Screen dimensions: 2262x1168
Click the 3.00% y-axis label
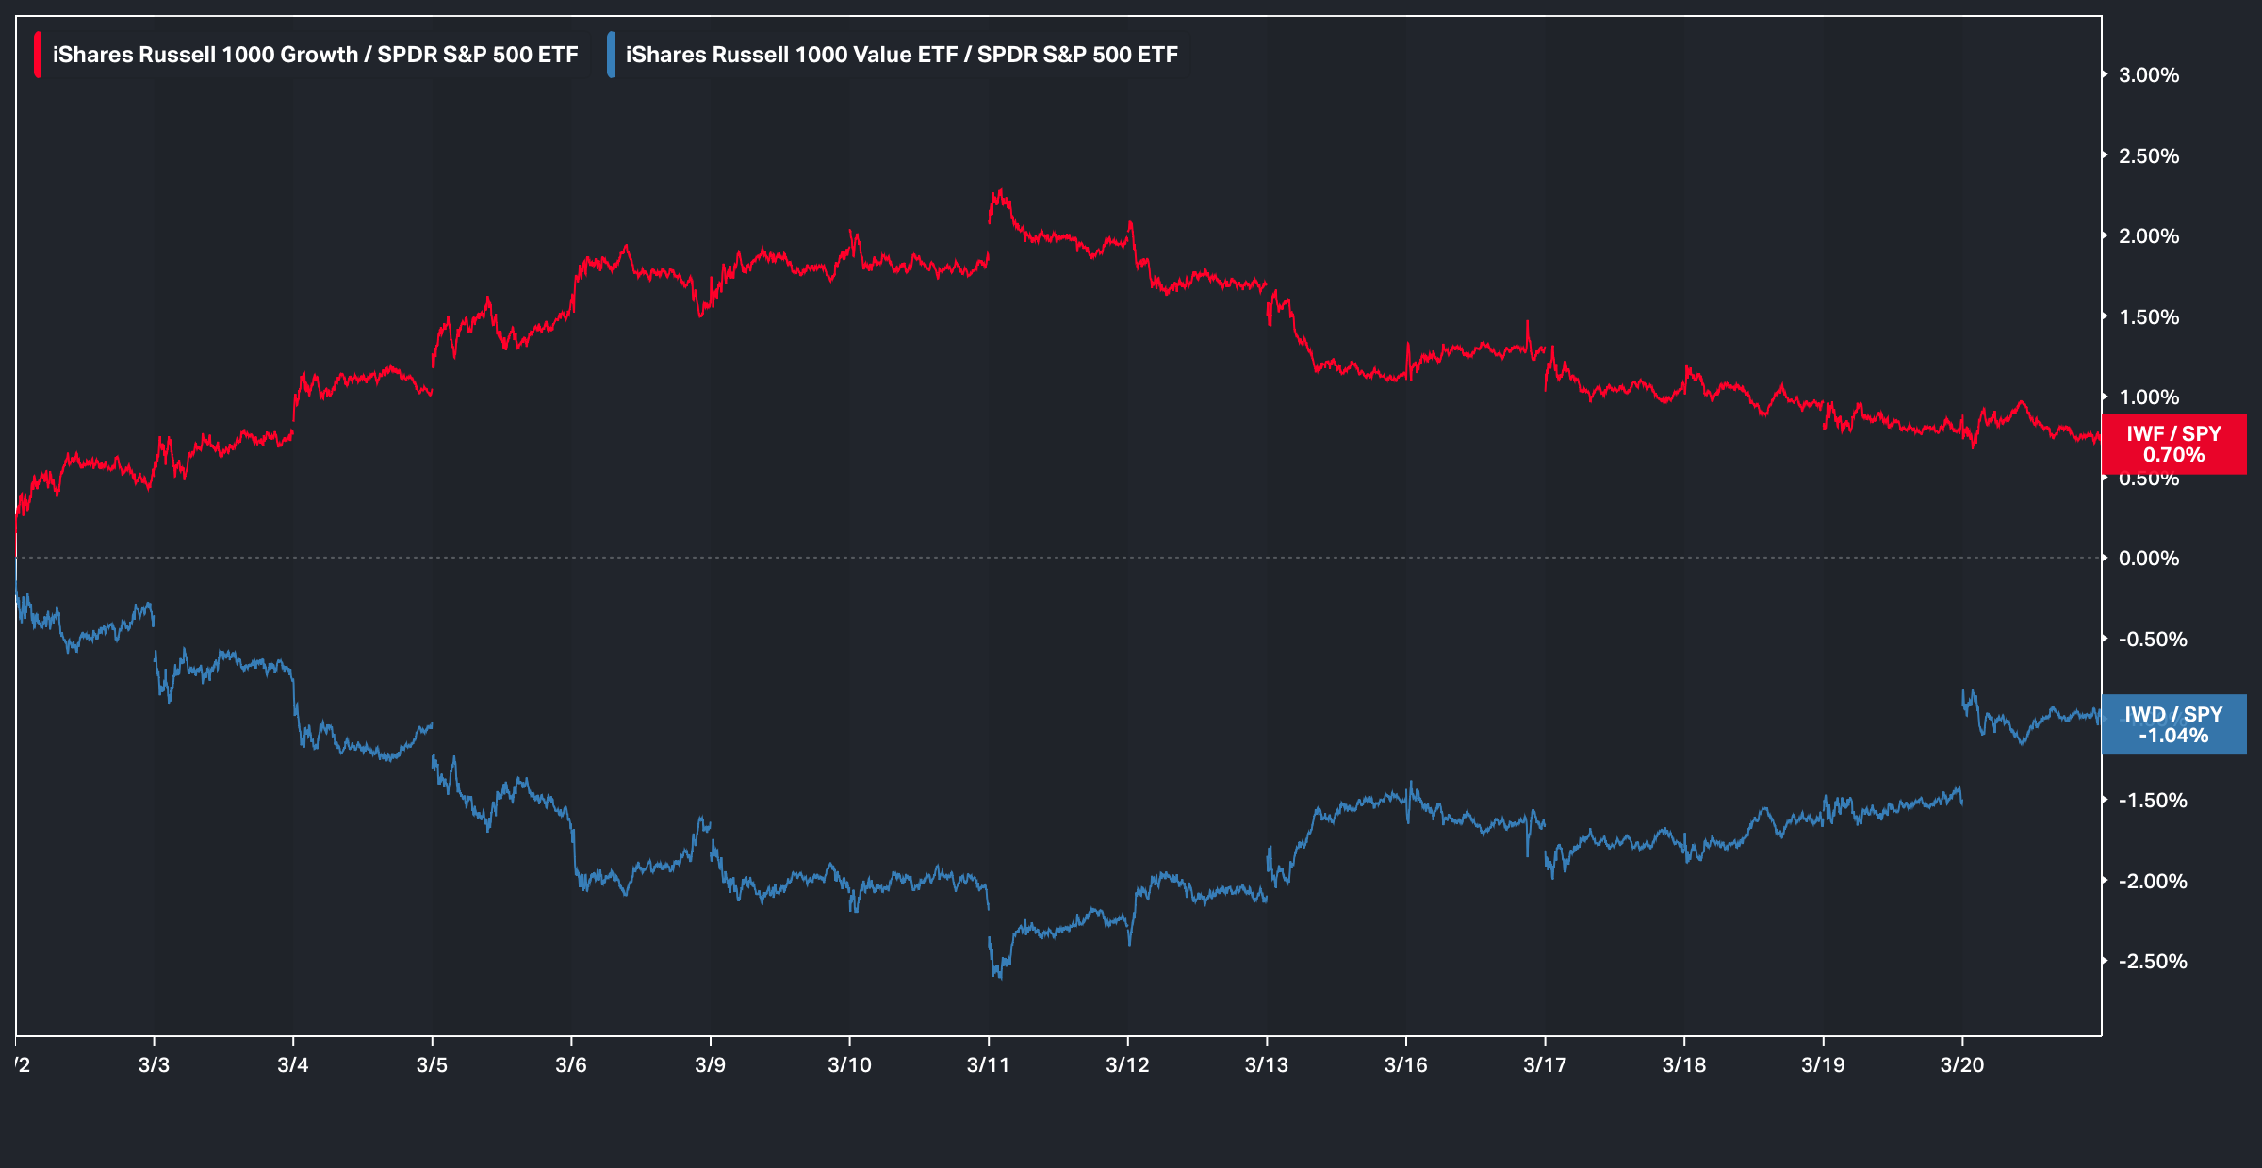2148,75
